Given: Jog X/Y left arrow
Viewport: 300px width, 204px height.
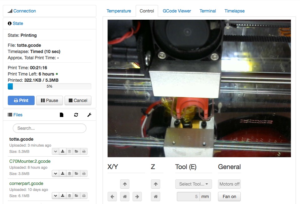Looking at the screenshot, I should pos(112,197).
